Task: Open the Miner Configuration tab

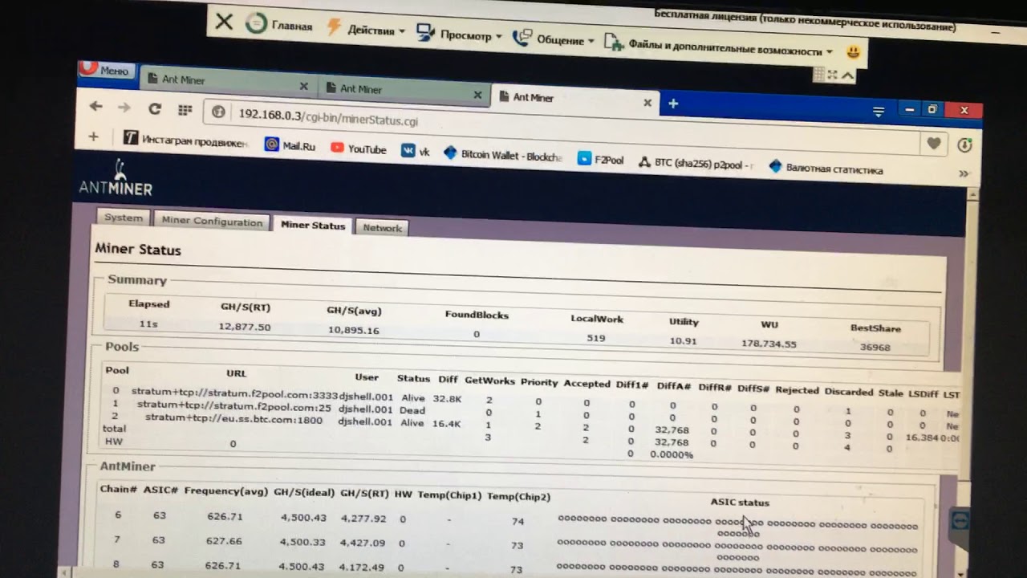Action: pyautogui.click(x=212, y=221)
